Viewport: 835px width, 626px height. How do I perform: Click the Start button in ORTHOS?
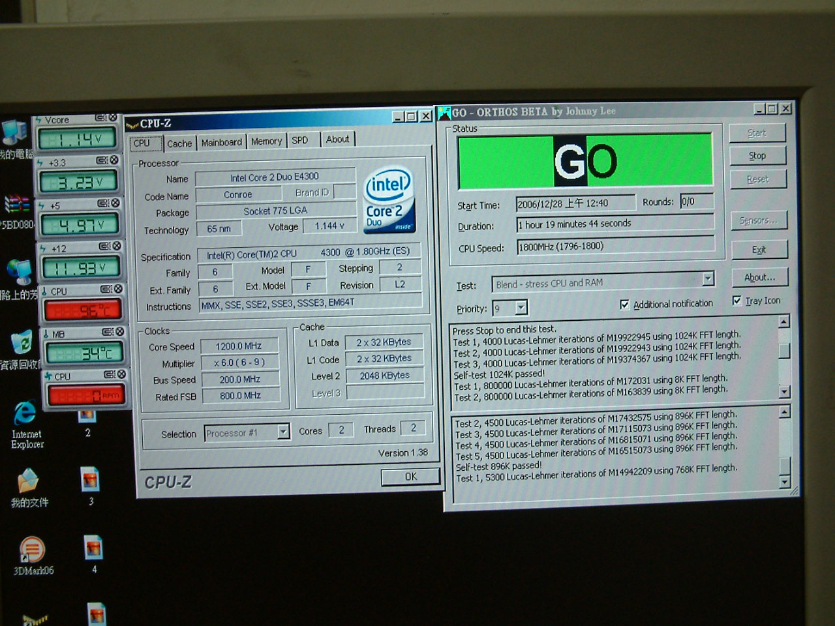click(x=757, y=133)
